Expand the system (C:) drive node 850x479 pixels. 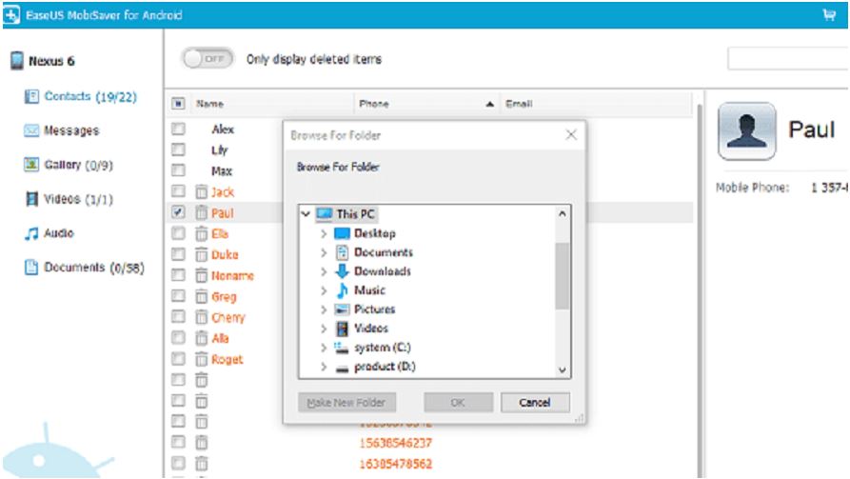point(324,348)
